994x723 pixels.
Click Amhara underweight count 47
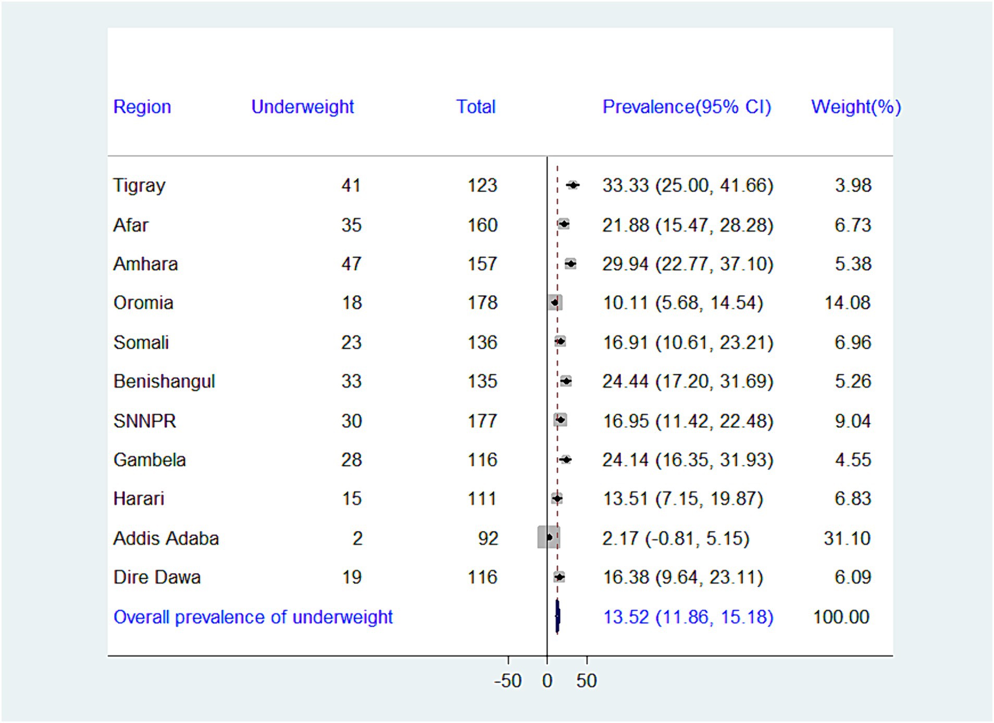(x=351, y=264)
